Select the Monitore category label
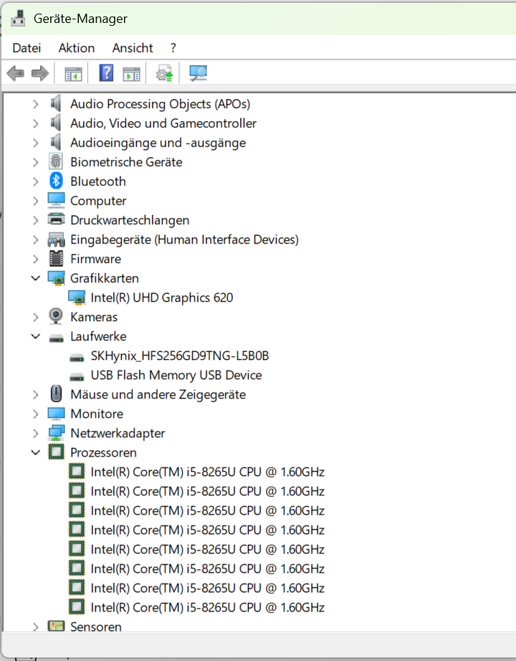 [97, 414]
